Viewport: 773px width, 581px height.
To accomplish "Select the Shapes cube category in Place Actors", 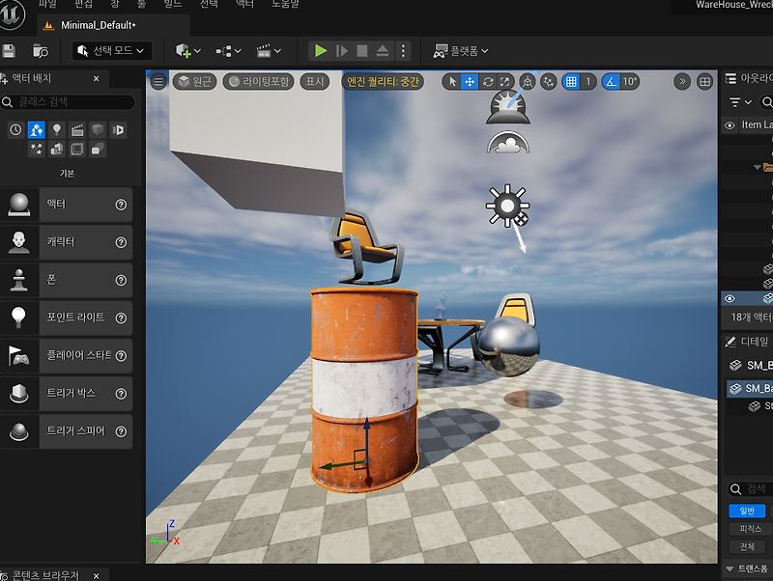I will click(97, 128).
